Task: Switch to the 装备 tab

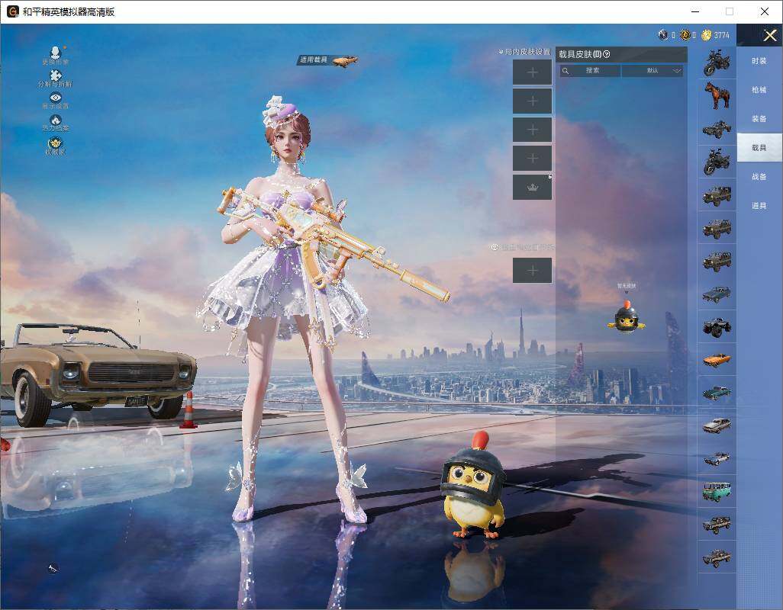Action: [x=759, y=119]
